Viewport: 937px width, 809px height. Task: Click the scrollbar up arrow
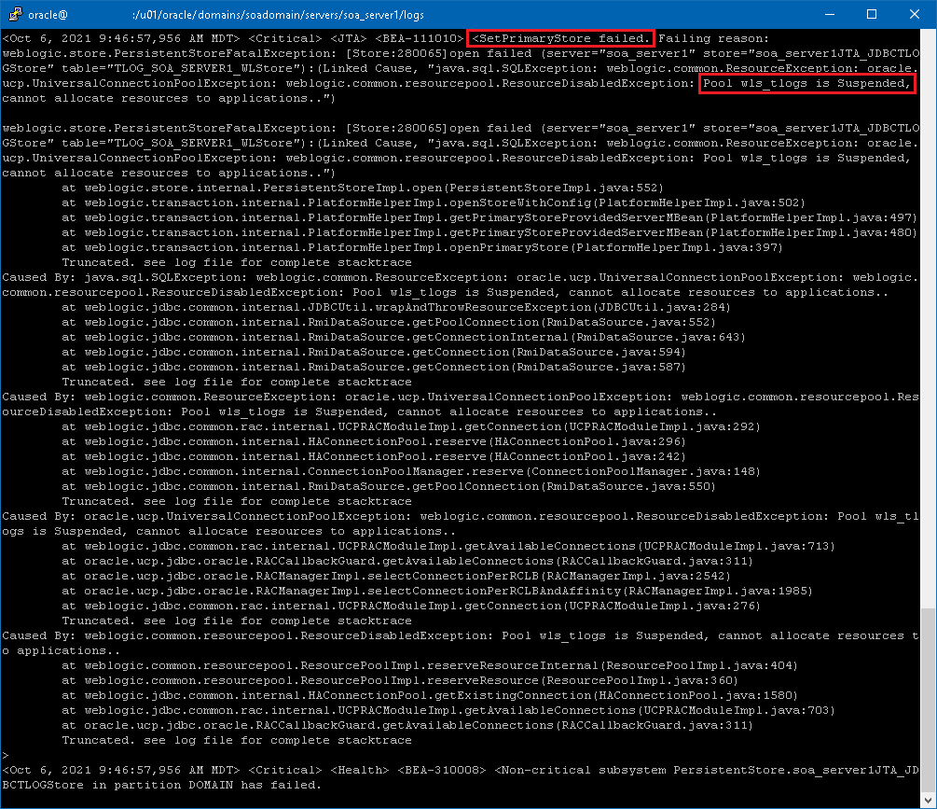pos(929,37)
